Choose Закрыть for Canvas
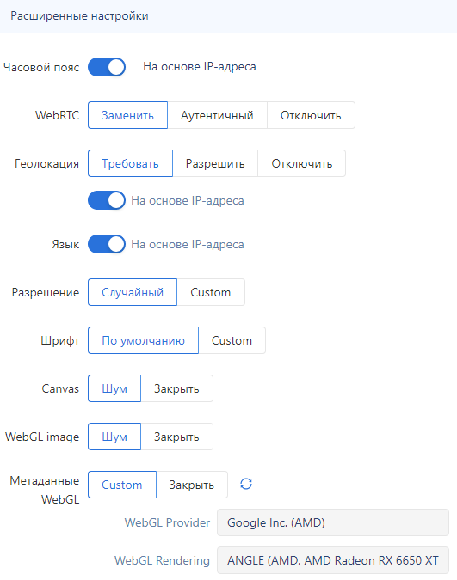The height and width of the screenshot is (580, 457). click(176, 388)
